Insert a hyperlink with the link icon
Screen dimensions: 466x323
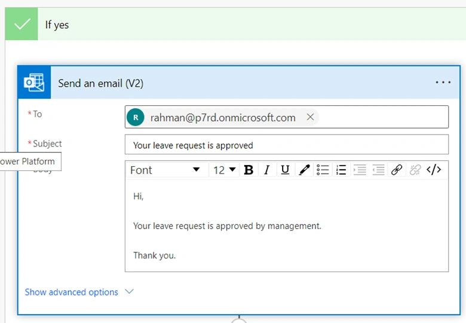tap(397, 170)
